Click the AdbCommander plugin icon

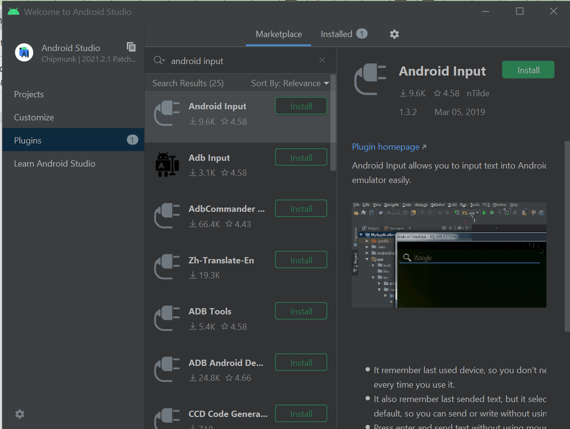click(166, 215)
